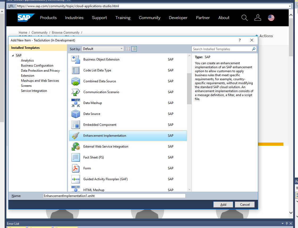
Task: Select the Data Mashup icon
Action: click(76, 103)
